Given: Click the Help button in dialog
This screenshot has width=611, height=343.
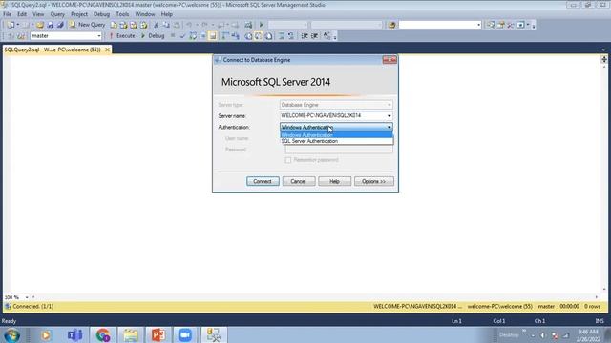Looking at the screenshot, I should coord(334,181).
